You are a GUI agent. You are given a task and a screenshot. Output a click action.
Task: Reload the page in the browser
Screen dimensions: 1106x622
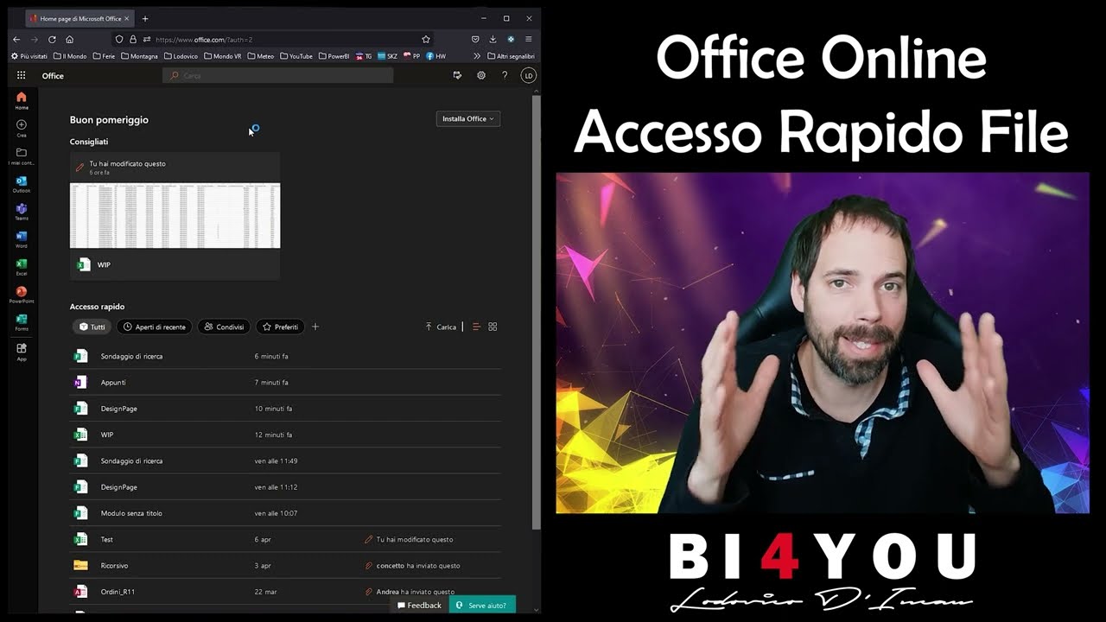point(52,39)
